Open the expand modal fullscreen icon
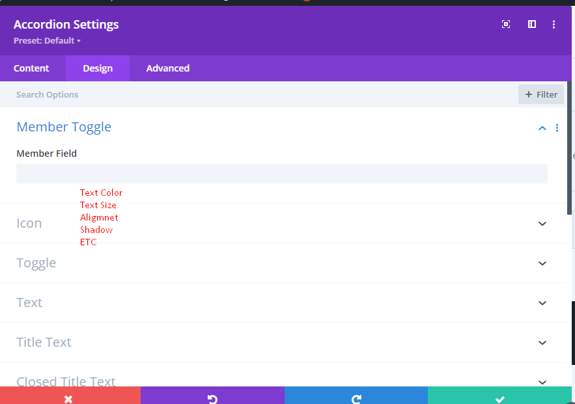The height and width of the screenshot is (404, 575). point(506,24)
